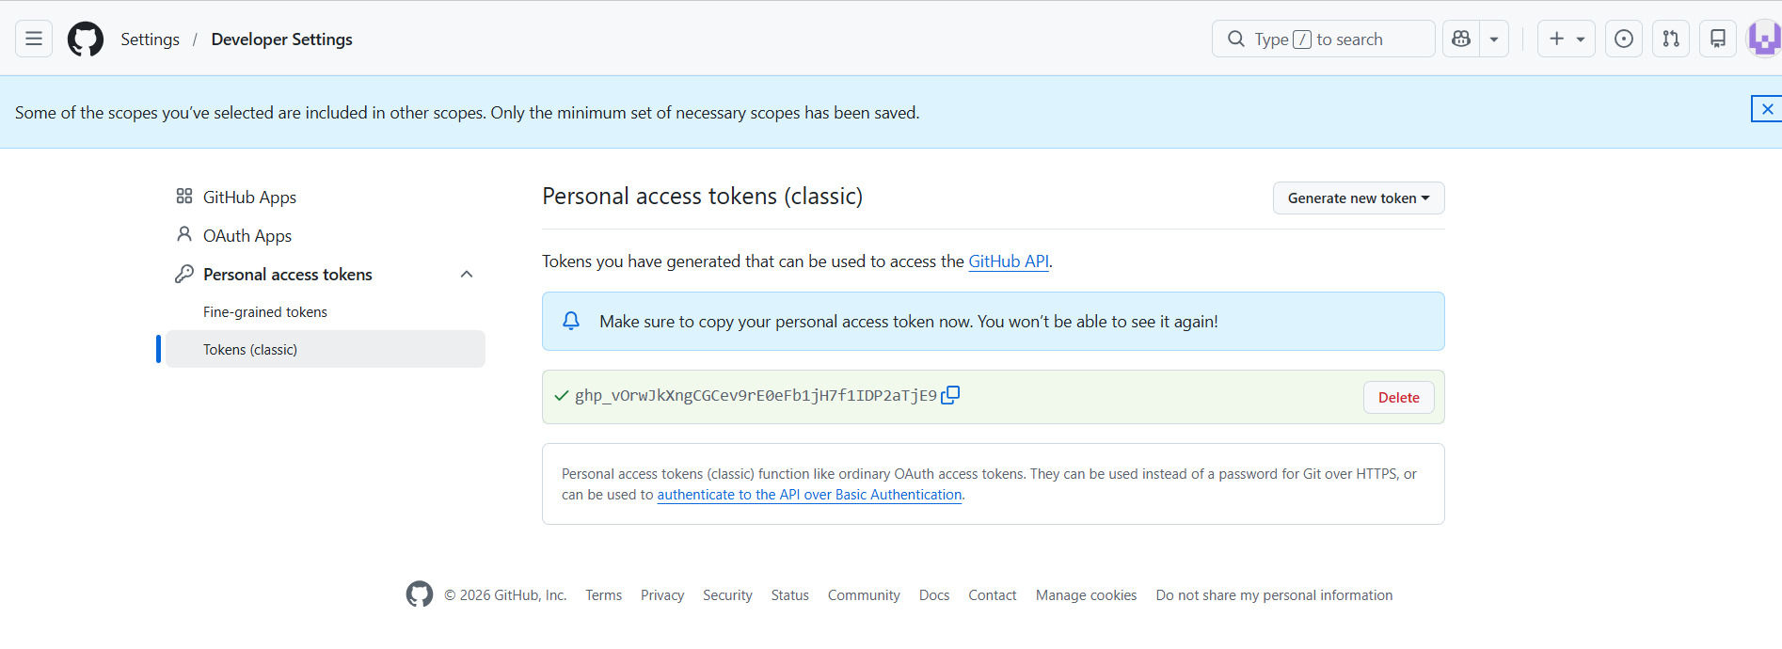Open the Terms footer link
1782x649 pixels.
pyautogui.click(x=603, y=595)
